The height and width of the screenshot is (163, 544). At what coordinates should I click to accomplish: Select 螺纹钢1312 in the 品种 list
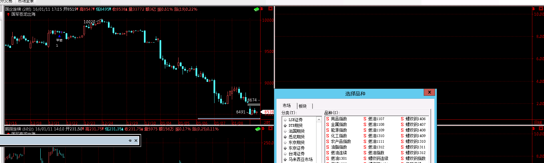[x=415, y=153]
